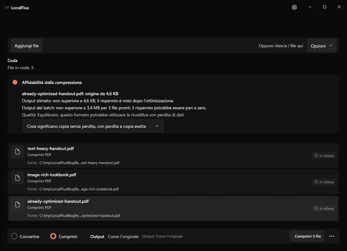Click the source path ending in optimized-handout.pdf

(x=80, y=215)
